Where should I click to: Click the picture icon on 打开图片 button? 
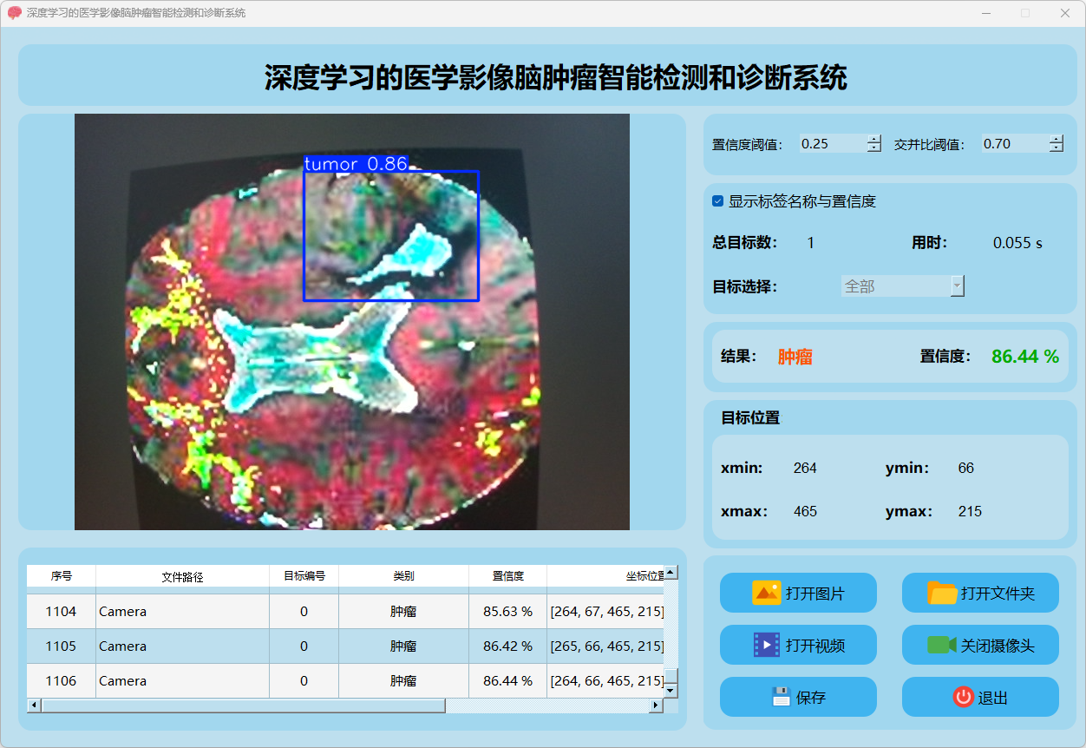pyautogui.click(x=767, y=594)
